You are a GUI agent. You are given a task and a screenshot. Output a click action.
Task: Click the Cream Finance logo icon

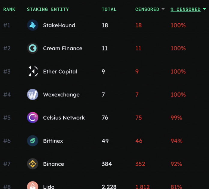click(32, 48)
